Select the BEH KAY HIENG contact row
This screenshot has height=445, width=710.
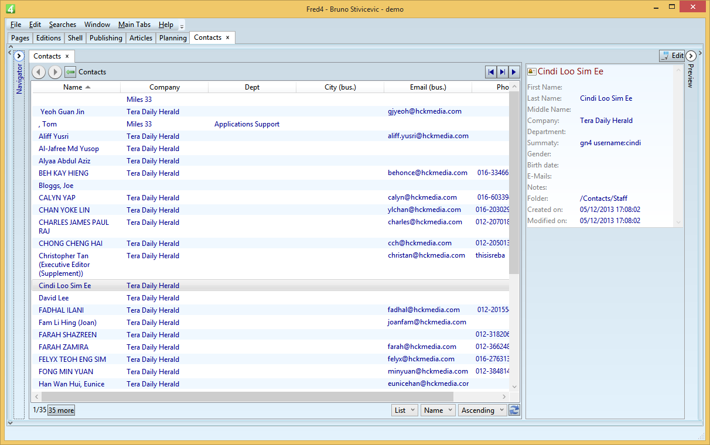(271, 173)
